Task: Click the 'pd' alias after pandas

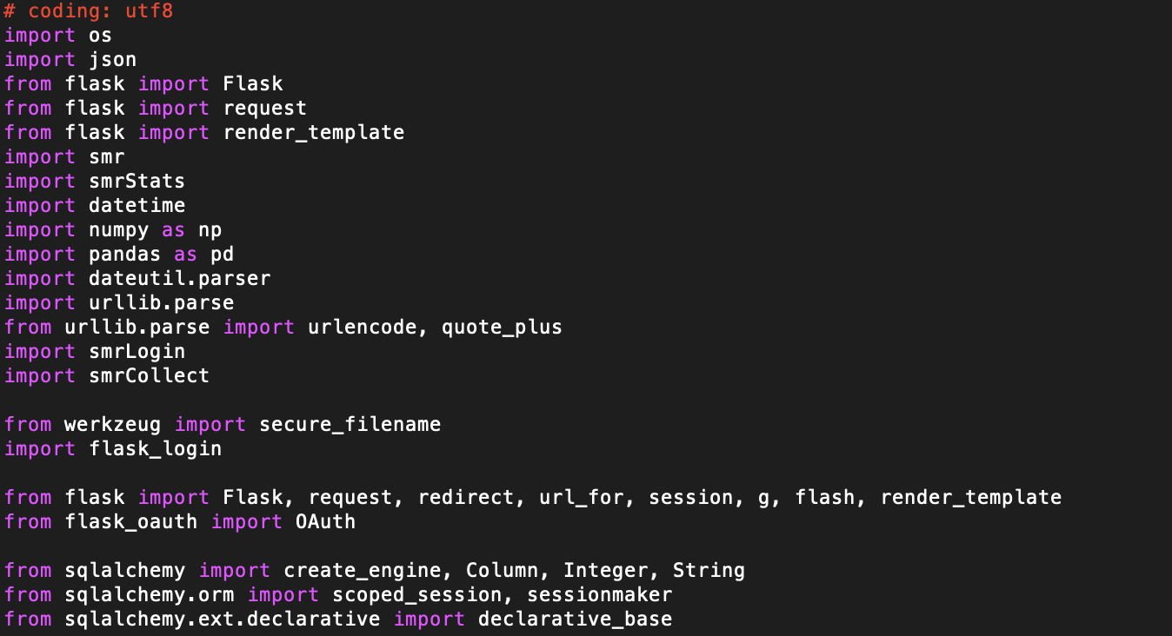Action: coord(223,255)
